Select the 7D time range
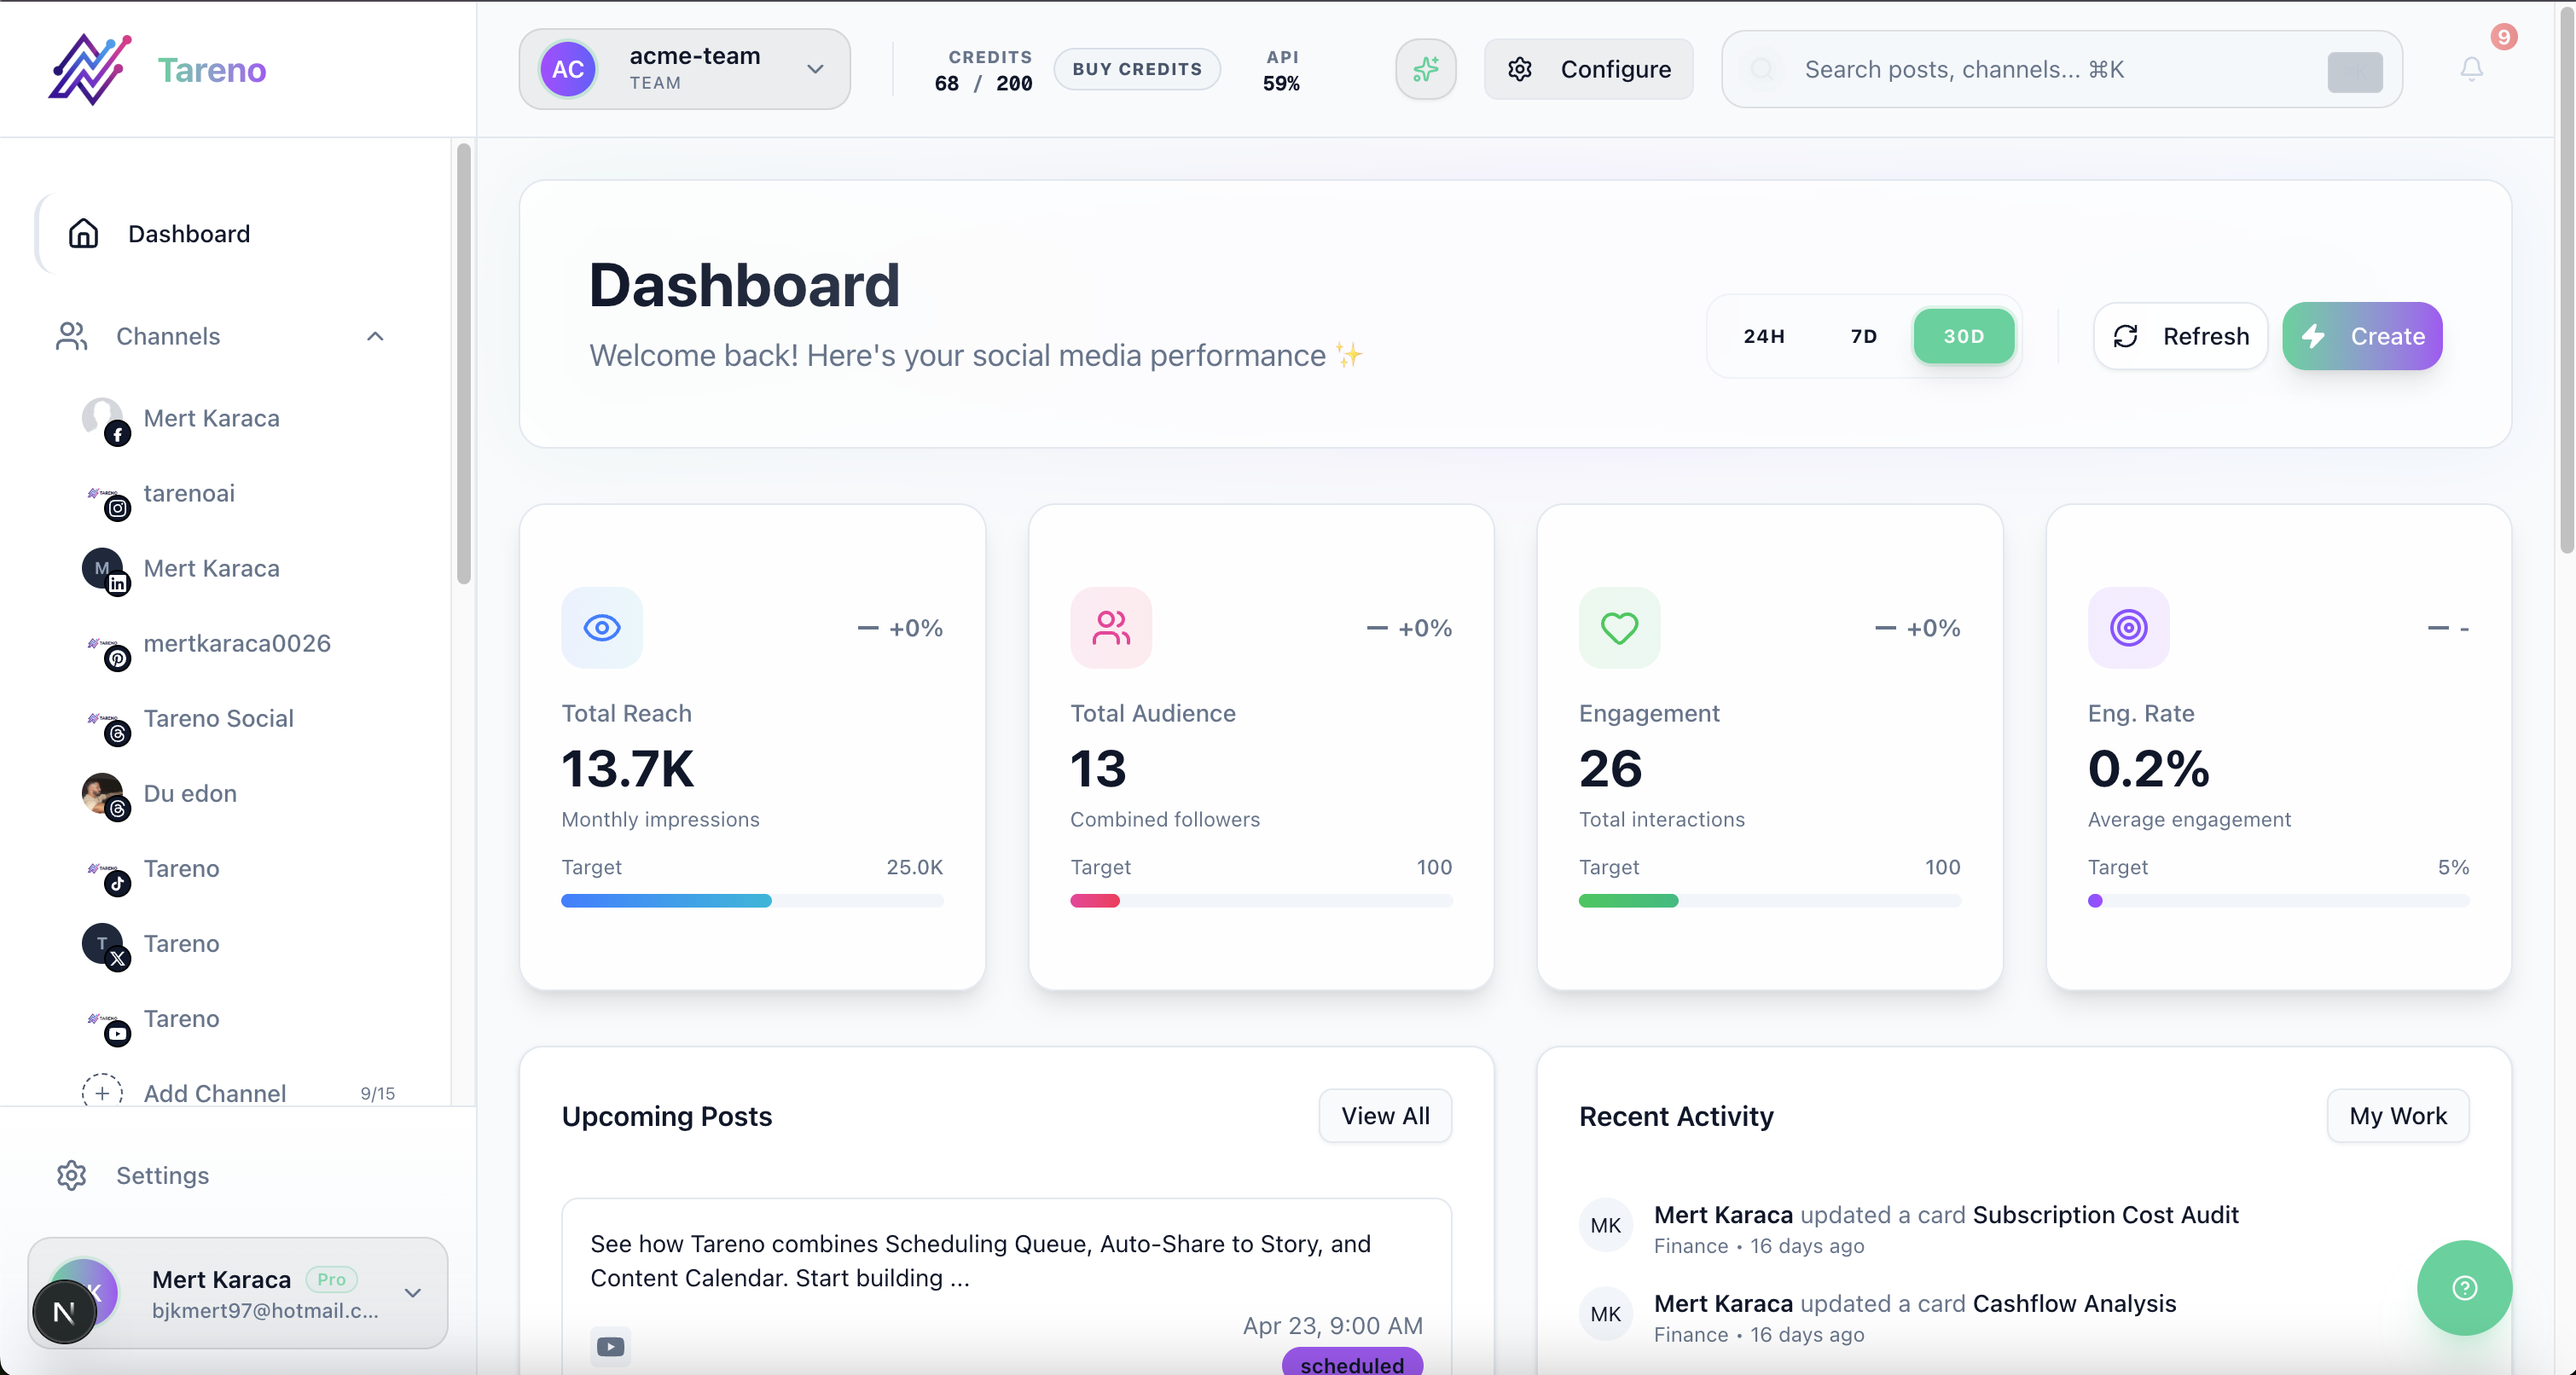The width and height of the screenshot is (2576, 1375). click(x=1863, y=336)
